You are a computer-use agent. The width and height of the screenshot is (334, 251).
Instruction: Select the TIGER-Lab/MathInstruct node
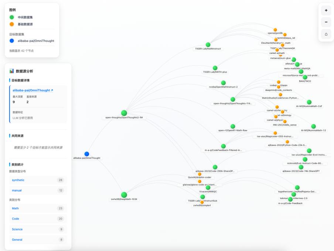click(x=208, y=44)
